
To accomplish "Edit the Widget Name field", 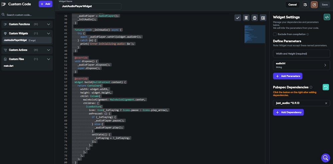I will click(90, 6).
